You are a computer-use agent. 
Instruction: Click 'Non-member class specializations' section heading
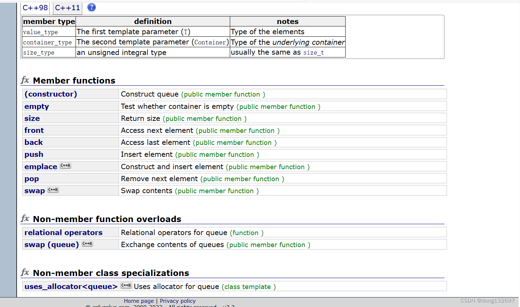111,273
